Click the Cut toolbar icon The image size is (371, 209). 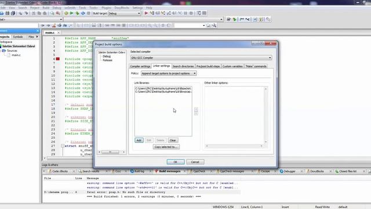34,13
